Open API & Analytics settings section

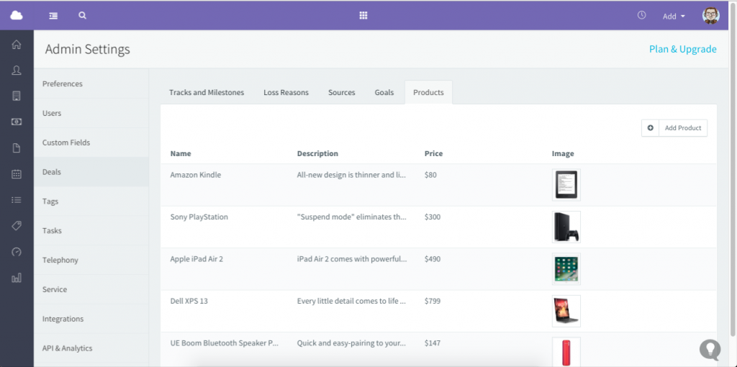click(91, 348)
